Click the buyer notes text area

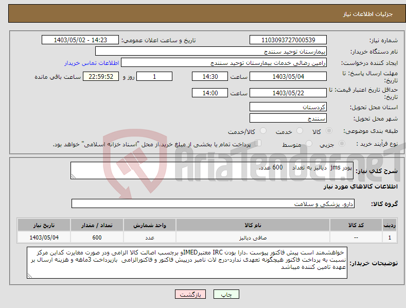click(x=187, y=263)
